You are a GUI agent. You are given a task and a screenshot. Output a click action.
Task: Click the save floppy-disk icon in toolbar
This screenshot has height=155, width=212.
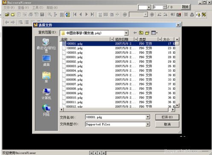click(42, 14)
